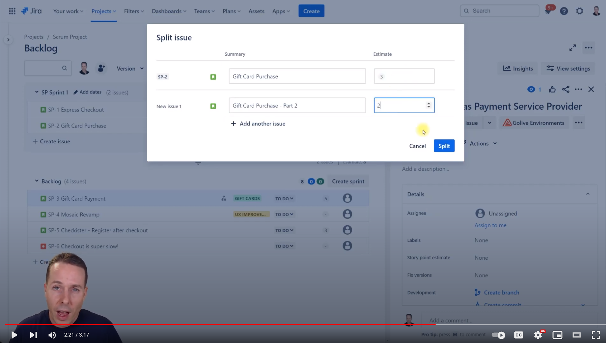
Task: Open the Filters dropdown menu
Action: (x=134, y=11)
